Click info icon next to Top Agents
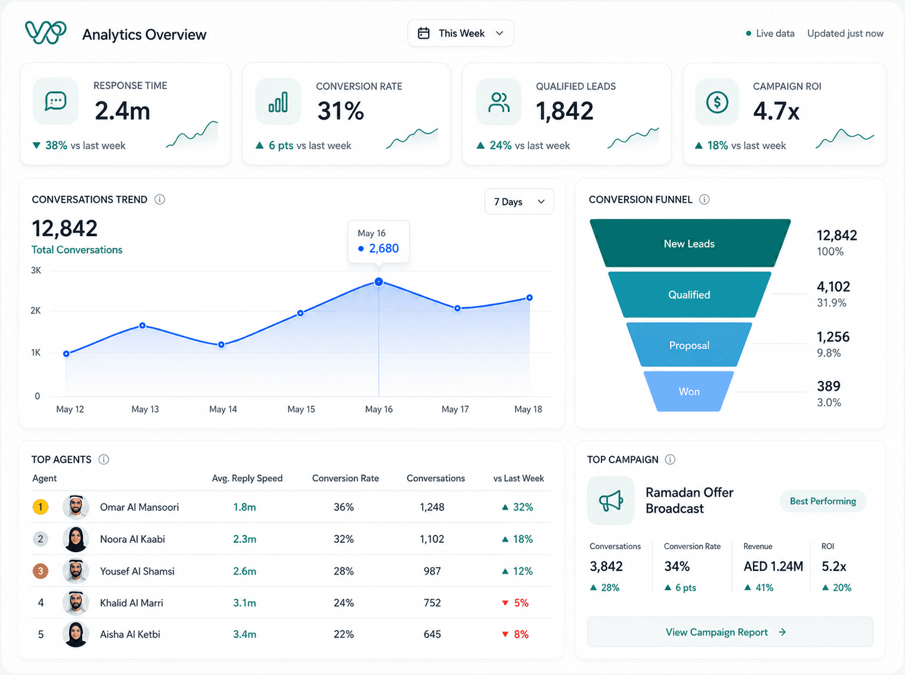This screenshot has height=675, width=905. tap(104, 459)
